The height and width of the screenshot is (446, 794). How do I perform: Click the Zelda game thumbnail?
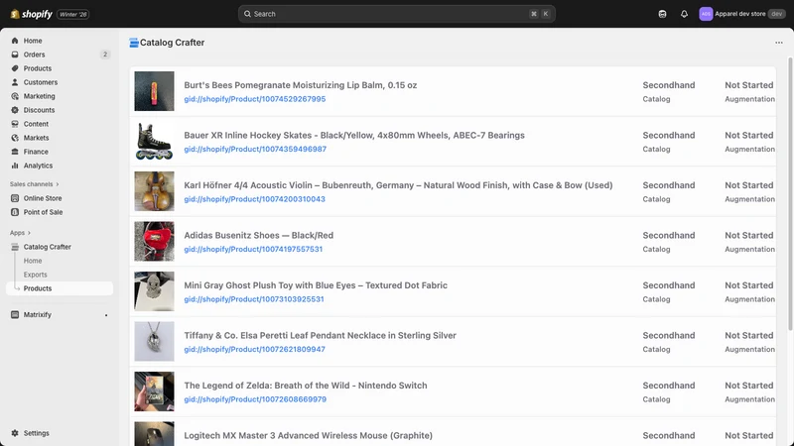point(154,391)
